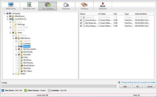This screenshot has width=157, height=97.
Task: Click the Restore arrow icon
Action: tap(103, 5)
